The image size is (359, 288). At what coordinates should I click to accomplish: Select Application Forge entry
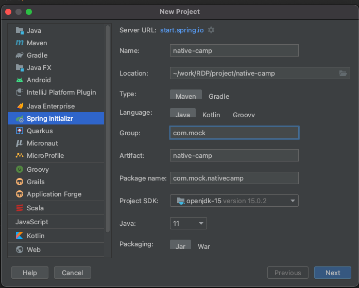(56, 194)
